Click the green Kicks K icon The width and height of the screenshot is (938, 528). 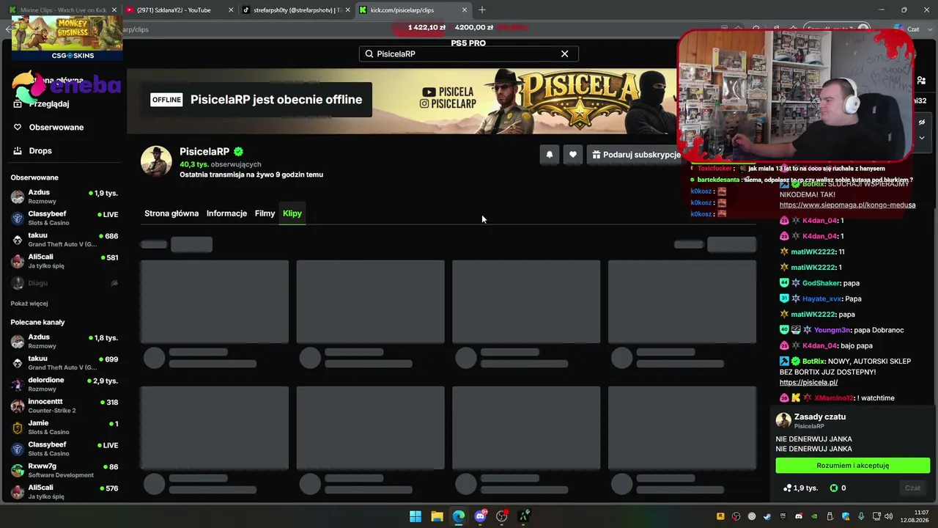coord(834,488)
